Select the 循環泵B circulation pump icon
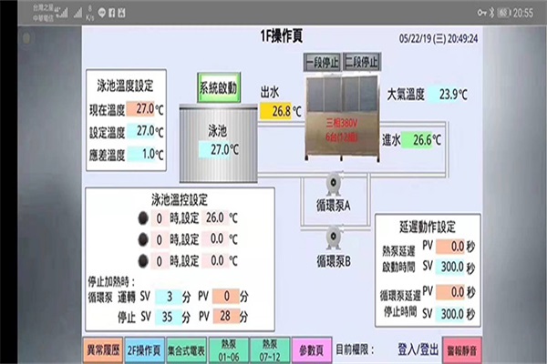 click(334, 238)
